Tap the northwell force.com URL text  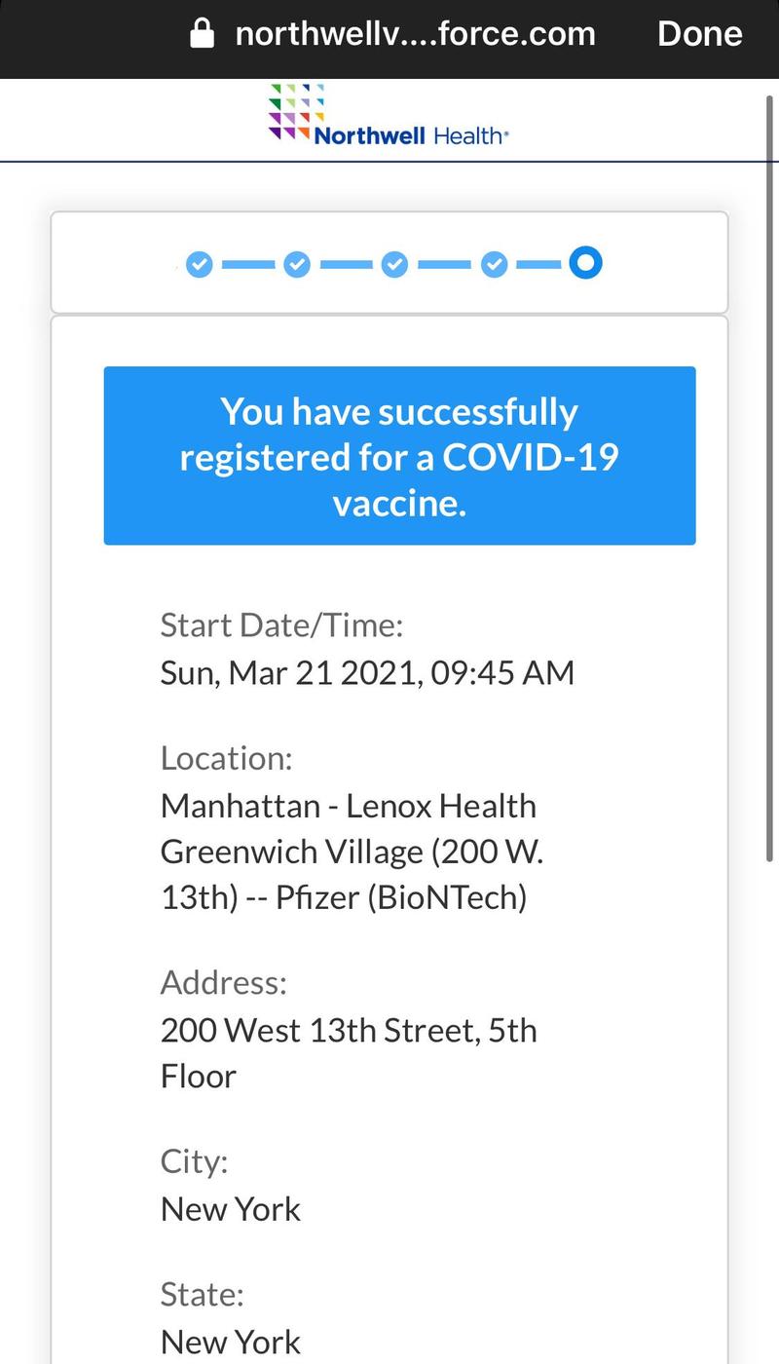click(x=415, y=35)
